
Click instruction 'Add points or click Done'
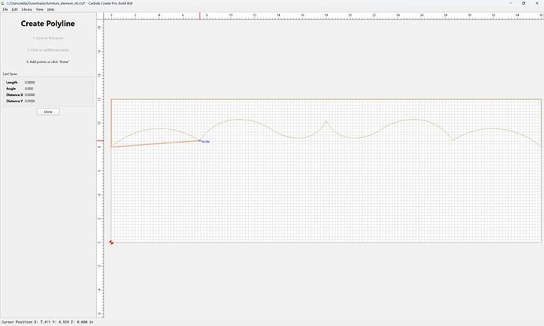48,61
